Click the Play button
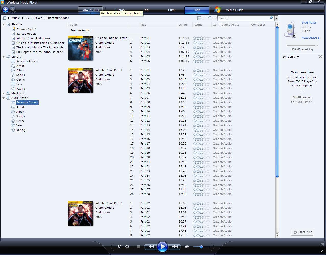Image resolution: width=327 pixels, height=261 pixels. click(x=162, y=247)
